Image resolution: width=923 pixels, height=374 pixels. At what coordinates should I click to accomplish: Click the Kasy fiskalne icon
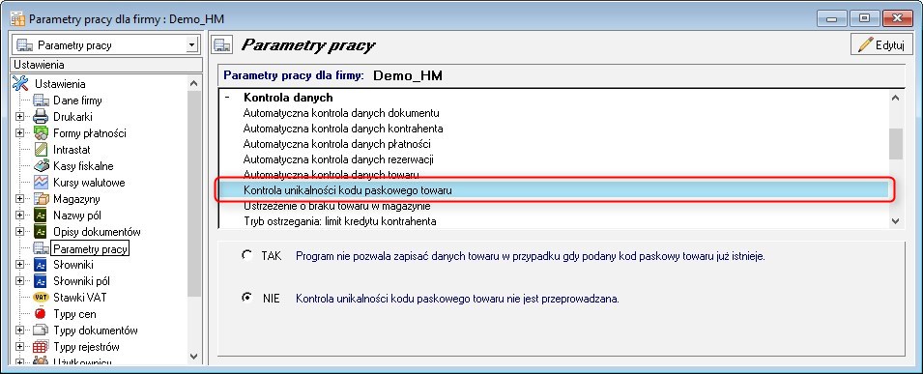pyautogui.click(x=42, y=166)
